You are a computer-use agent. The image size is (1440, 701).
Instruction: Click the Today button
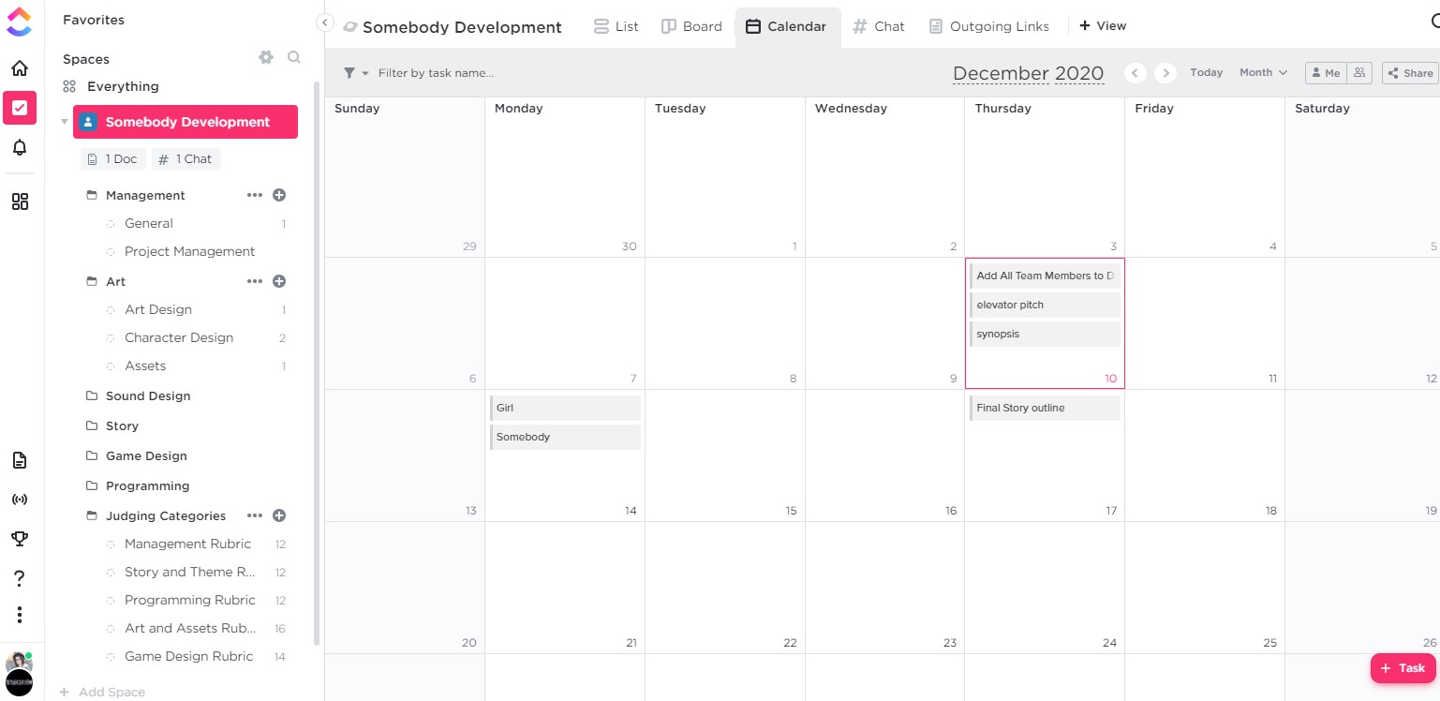tap(1206, 73)
